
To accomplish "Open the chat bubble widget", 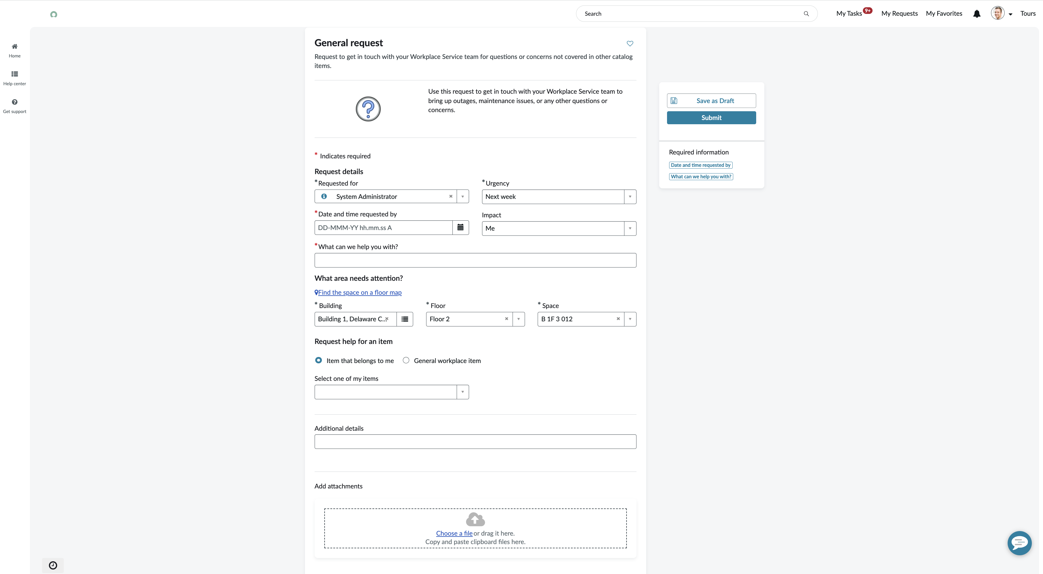I will (1019, 543).
